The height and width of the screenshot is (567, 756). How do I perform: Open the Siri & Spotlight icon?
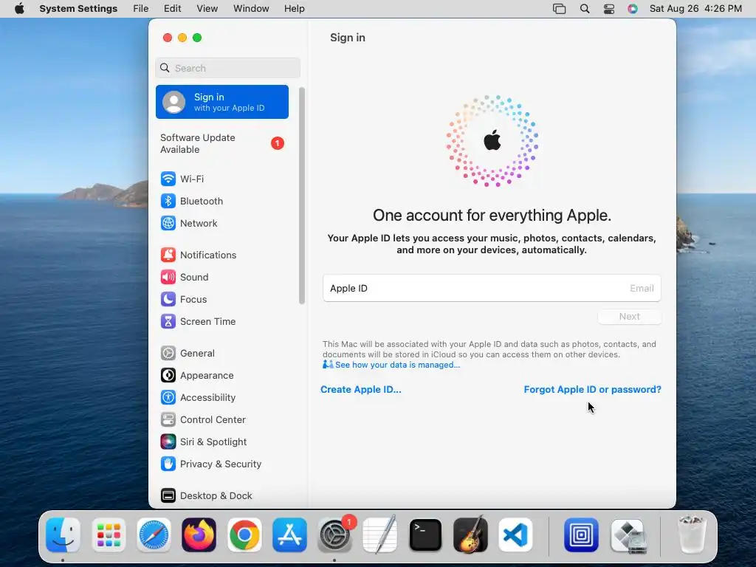[168, 442]
